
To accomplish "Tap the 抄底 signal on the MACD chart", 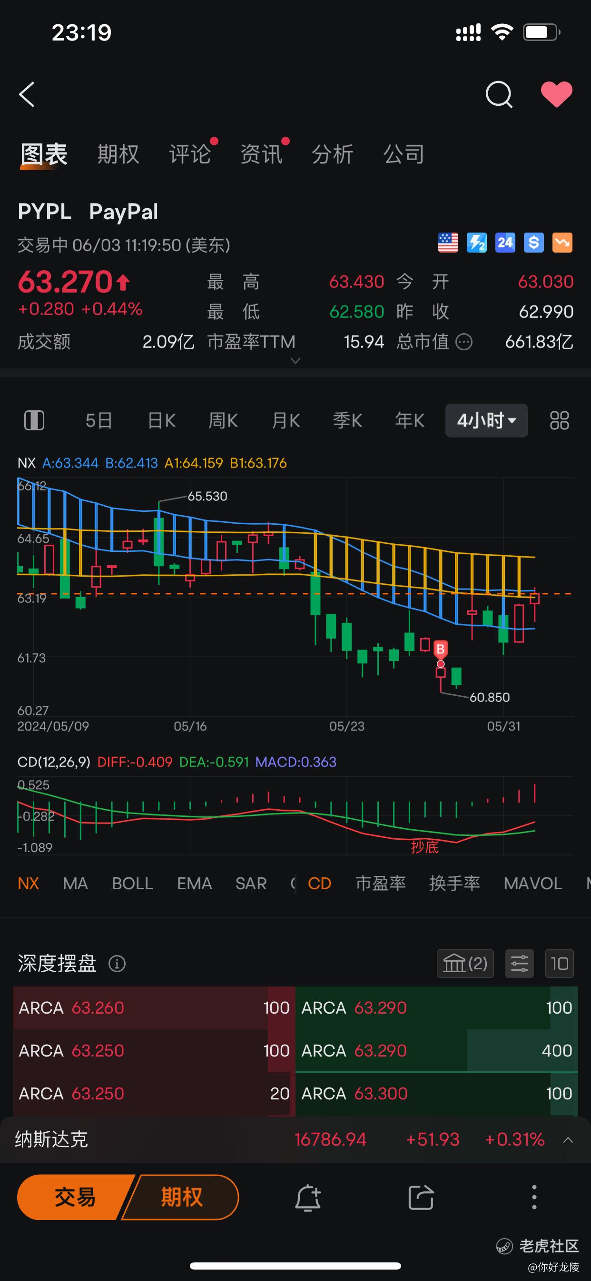I will [424, 847].
